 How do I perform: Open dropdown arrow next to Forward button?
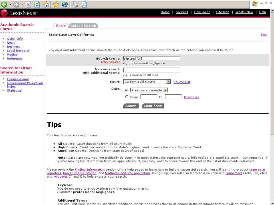pos(22,5)
